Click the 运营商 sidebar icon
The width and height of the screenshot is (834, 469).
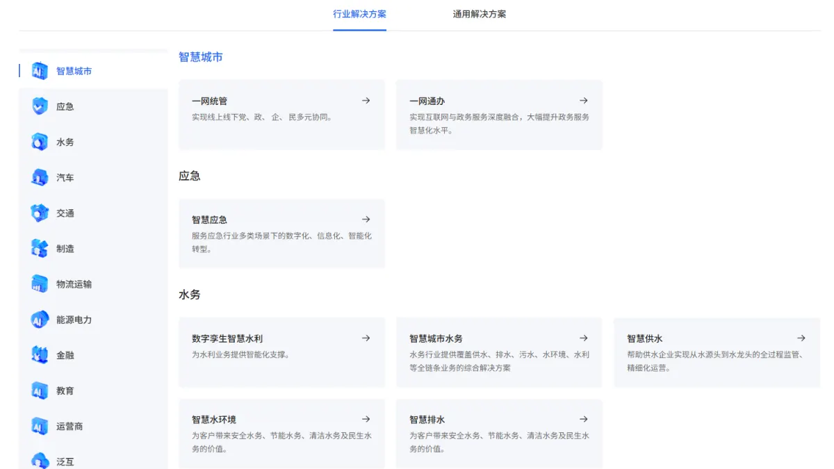pos(40,426)
